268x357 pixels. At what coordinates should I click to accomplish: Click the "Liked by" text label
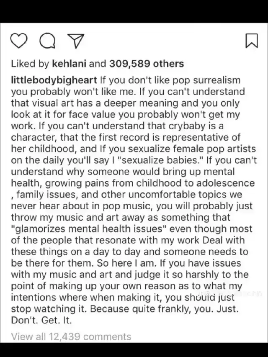tap(30, 64)
